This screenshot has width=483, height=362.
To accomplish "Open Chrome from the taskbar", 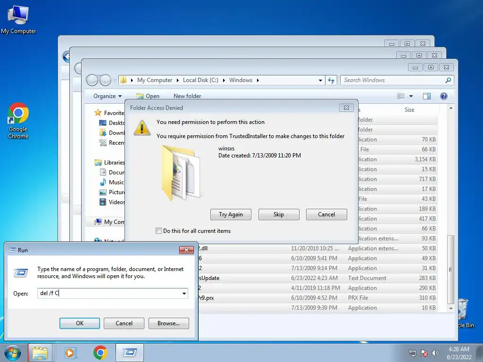I will tap(100, 353).
